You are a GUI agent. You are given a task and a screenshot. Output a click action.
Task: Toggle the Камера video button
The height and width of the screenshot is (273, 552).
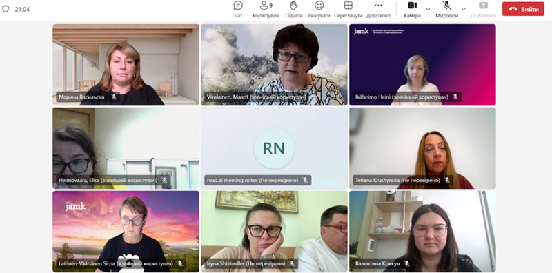[412, 10]
